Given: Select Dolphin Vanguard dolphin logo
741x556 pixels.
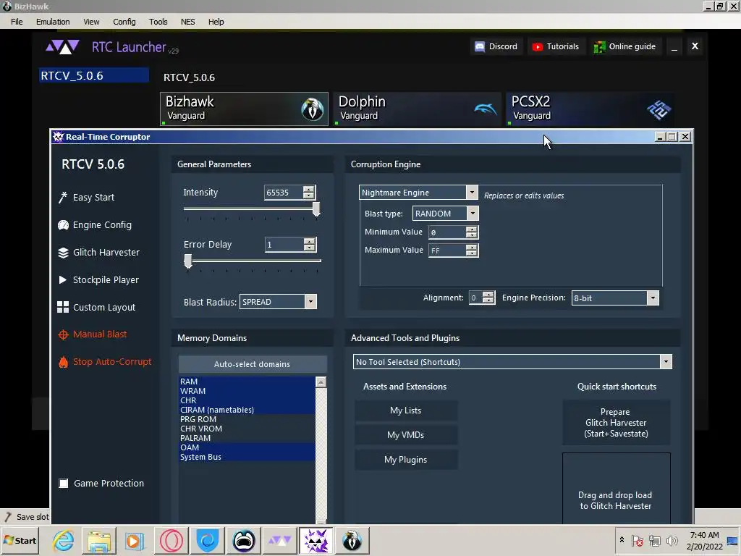Looking at the screenshot, I should pos(486,109).
